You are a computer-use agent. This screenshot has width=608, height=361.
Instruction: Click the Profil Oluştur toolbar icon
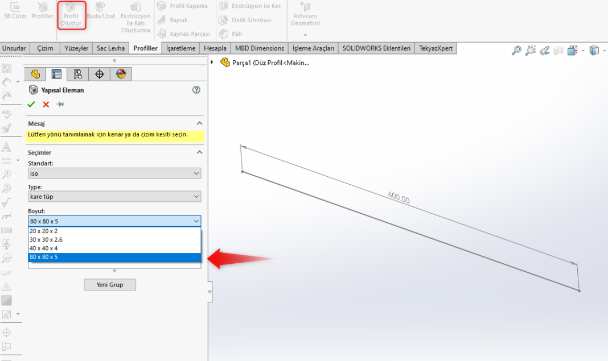click(71, 15)
